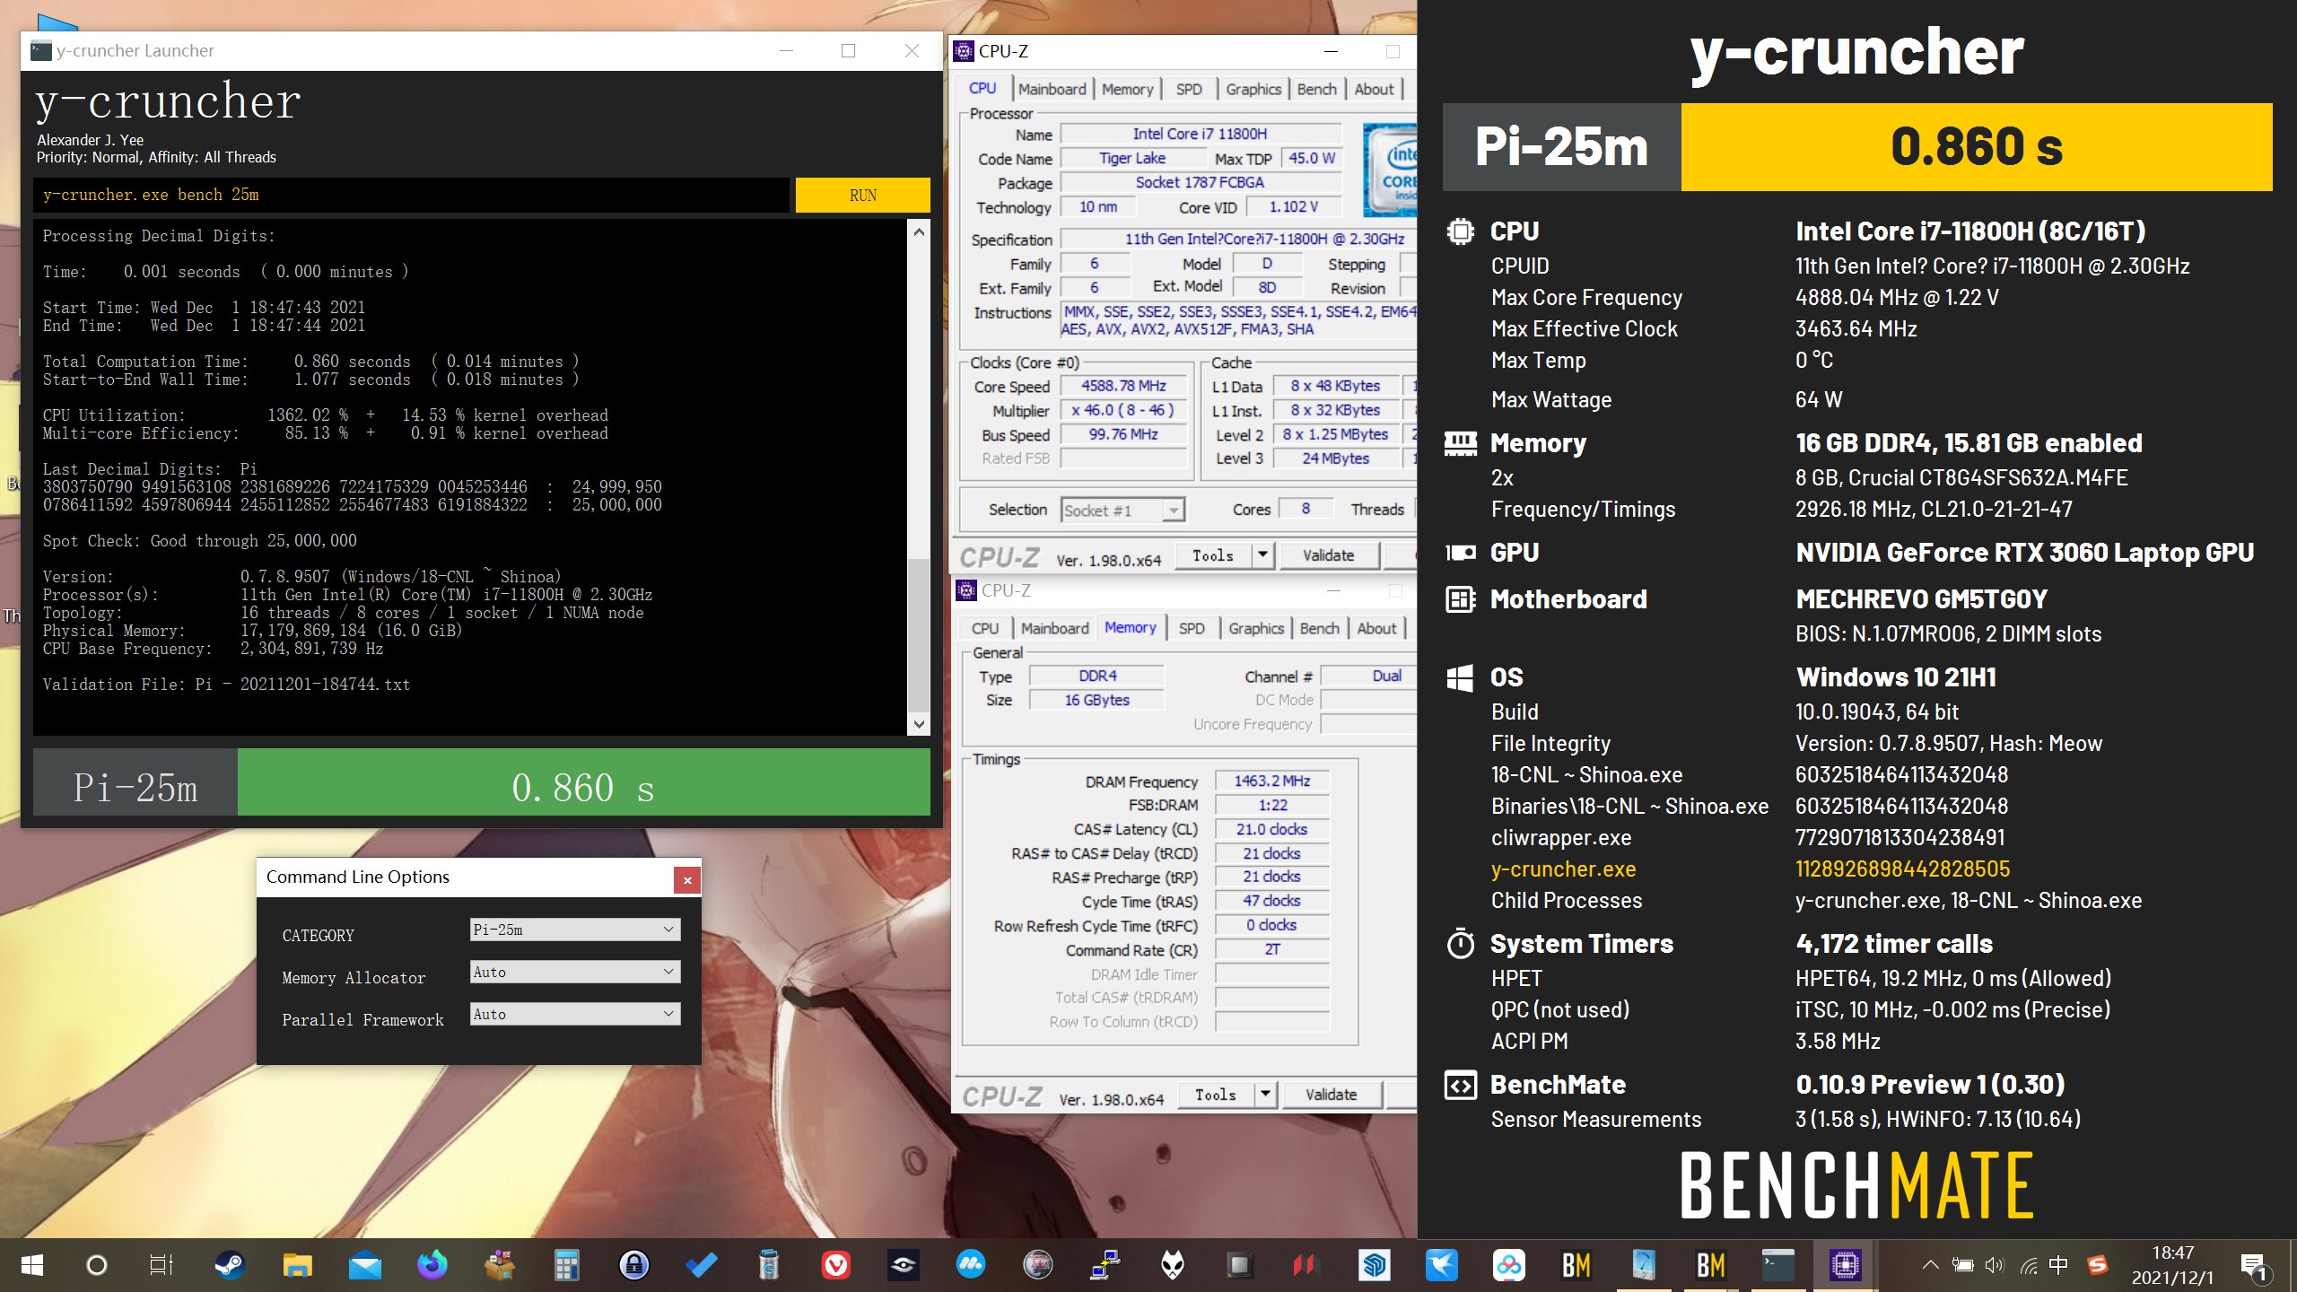Click the 1463.2 MHz DRAM Frequency value

(x=1271, y=781)
